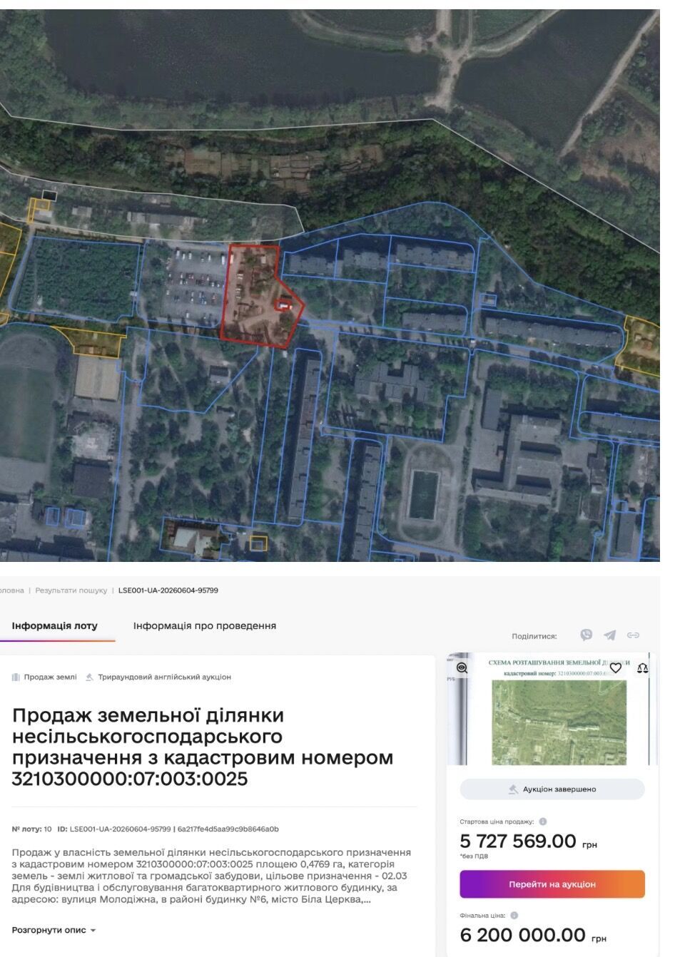
Task: Click the Продаж землі category icon
Action: pyautogui.click(x=16, y=677)
